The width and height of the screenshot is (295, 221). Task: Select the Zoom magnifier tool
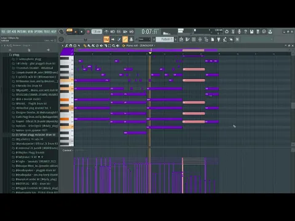click(114, 45)
